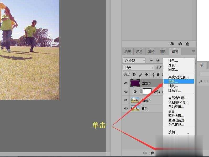The image size is (209, 157).
Task: Select the 图层 tab
Action: [175, 51]
